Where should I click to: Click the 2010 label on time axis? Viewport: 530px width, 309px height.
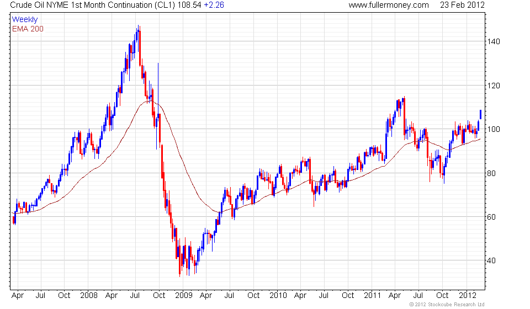tap(278, 295)
